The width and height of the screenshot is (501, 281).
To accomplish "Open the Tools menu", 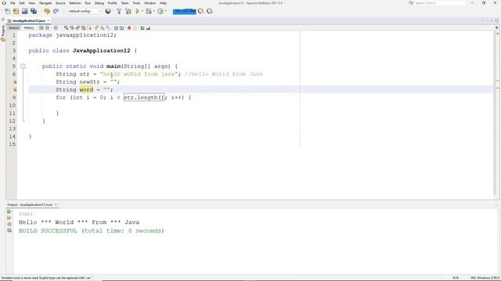I will pyautogui.click(x=136, y=3).
